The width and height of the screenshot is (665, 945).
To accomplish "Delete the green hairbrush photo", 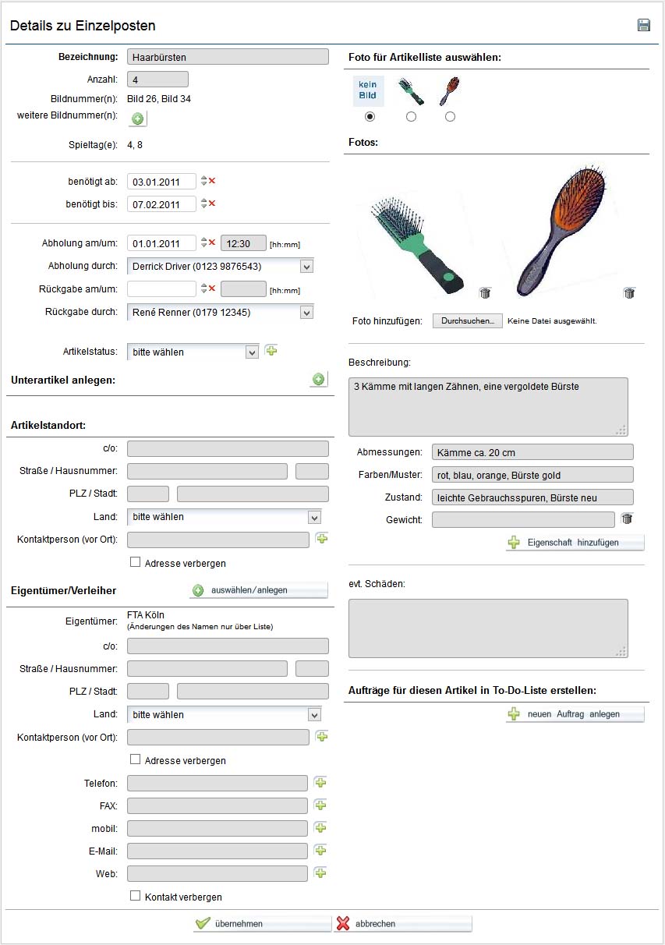I will click(x=485, y=293).
